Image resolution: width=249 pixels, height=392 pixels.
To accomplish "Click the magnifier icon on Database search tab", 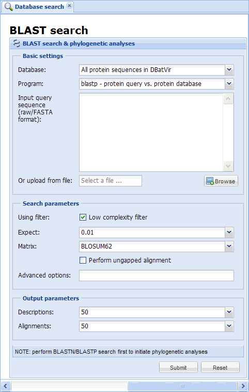I will 8,7.
